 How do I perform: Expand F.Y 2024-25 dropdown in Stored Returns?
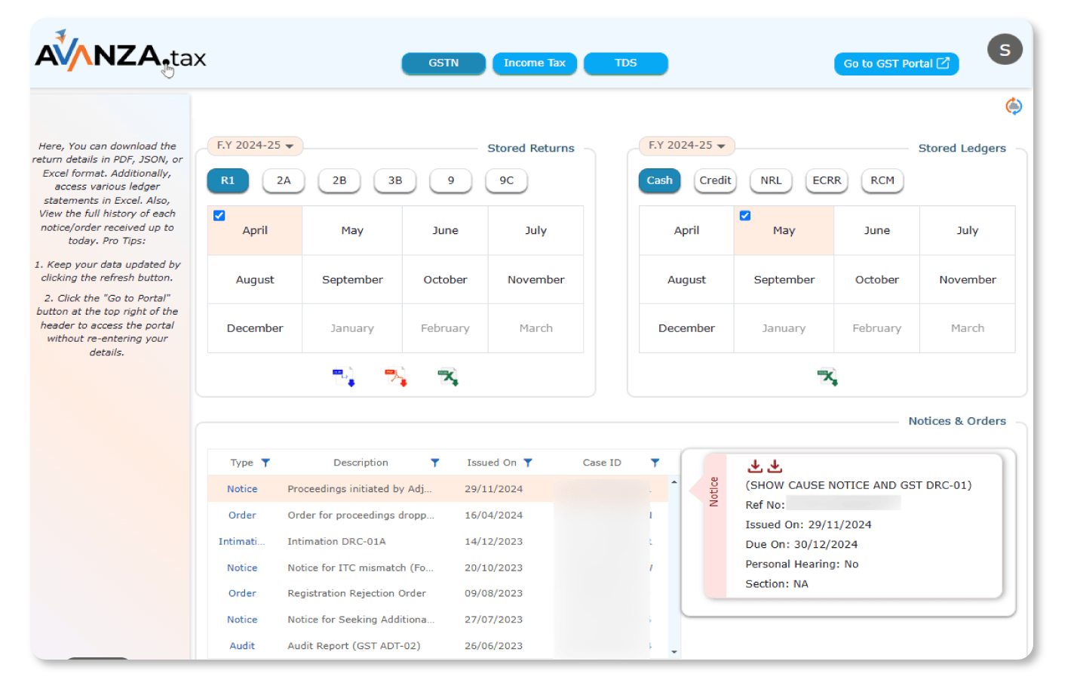(255, 146)
